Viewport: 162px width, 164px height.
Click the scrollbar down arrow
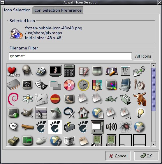(154, 144)
